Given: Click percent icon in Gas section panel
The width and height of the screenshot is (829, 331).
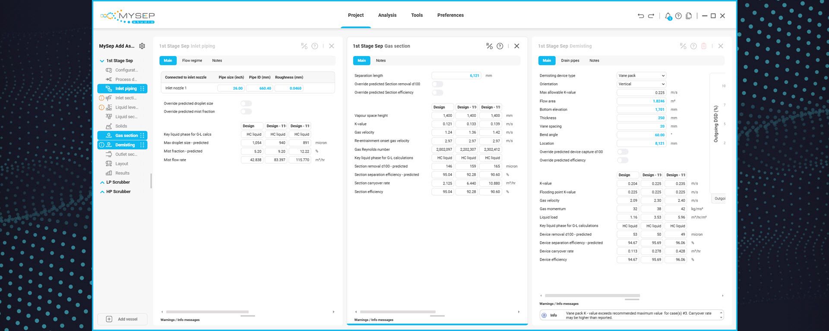Looking at the screenshot, I should [489, 46].
